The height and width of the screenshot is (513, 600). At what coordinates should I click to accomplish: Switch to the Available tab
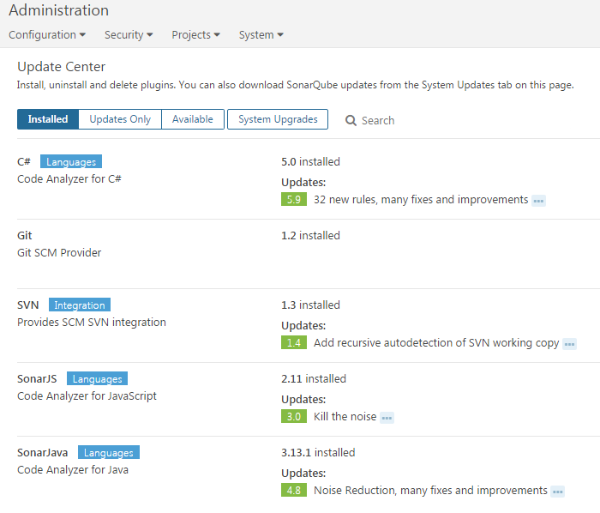pyautogui.click(x=193, y=119)
